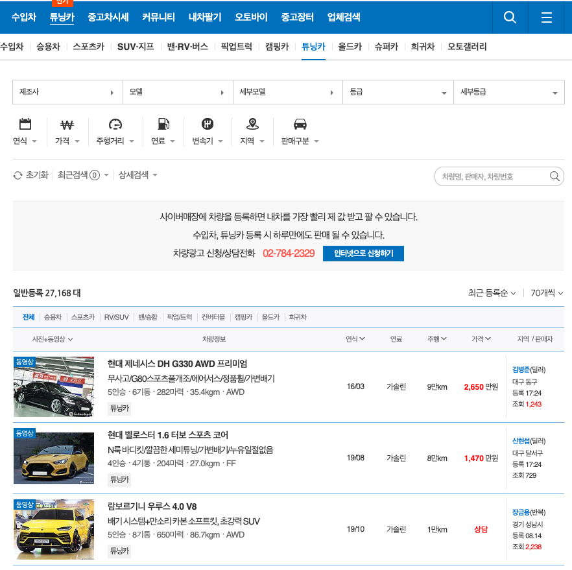Image resolution: width=572 pixels, height=570 pixels.
Task: Change the 70개씩 per-page count
Action: 547,293
